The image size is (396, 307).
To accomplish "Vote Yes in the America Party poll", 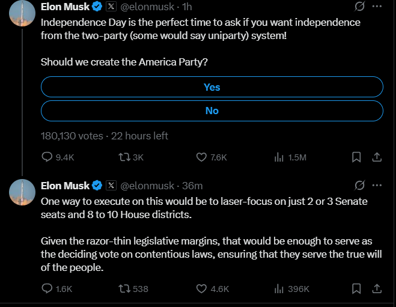I will [x=212, y=87].
